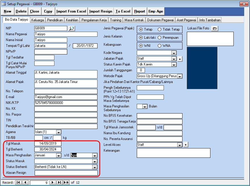Click plus button beside Jabatan Pajak
This screenshot has height=186, width=250.
pos(180,59)
